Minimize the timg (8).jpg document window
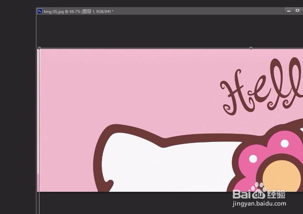Viewport: 303px width, 214px height. (x=289, y=11)
